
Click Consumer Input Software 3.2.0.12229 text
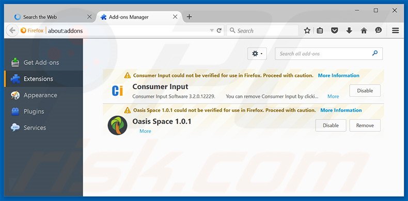pyautogui.click(x=174, y=96)
